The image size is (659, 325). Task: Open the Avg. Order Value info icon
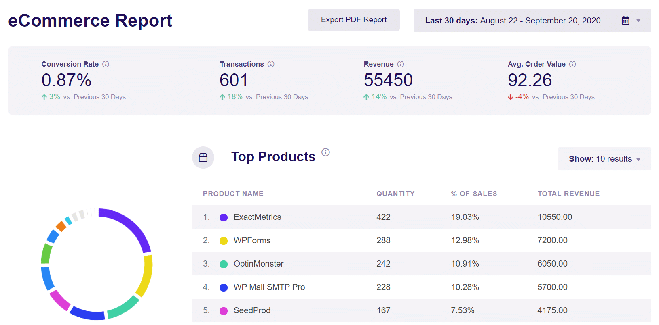[x=572, y=64]
